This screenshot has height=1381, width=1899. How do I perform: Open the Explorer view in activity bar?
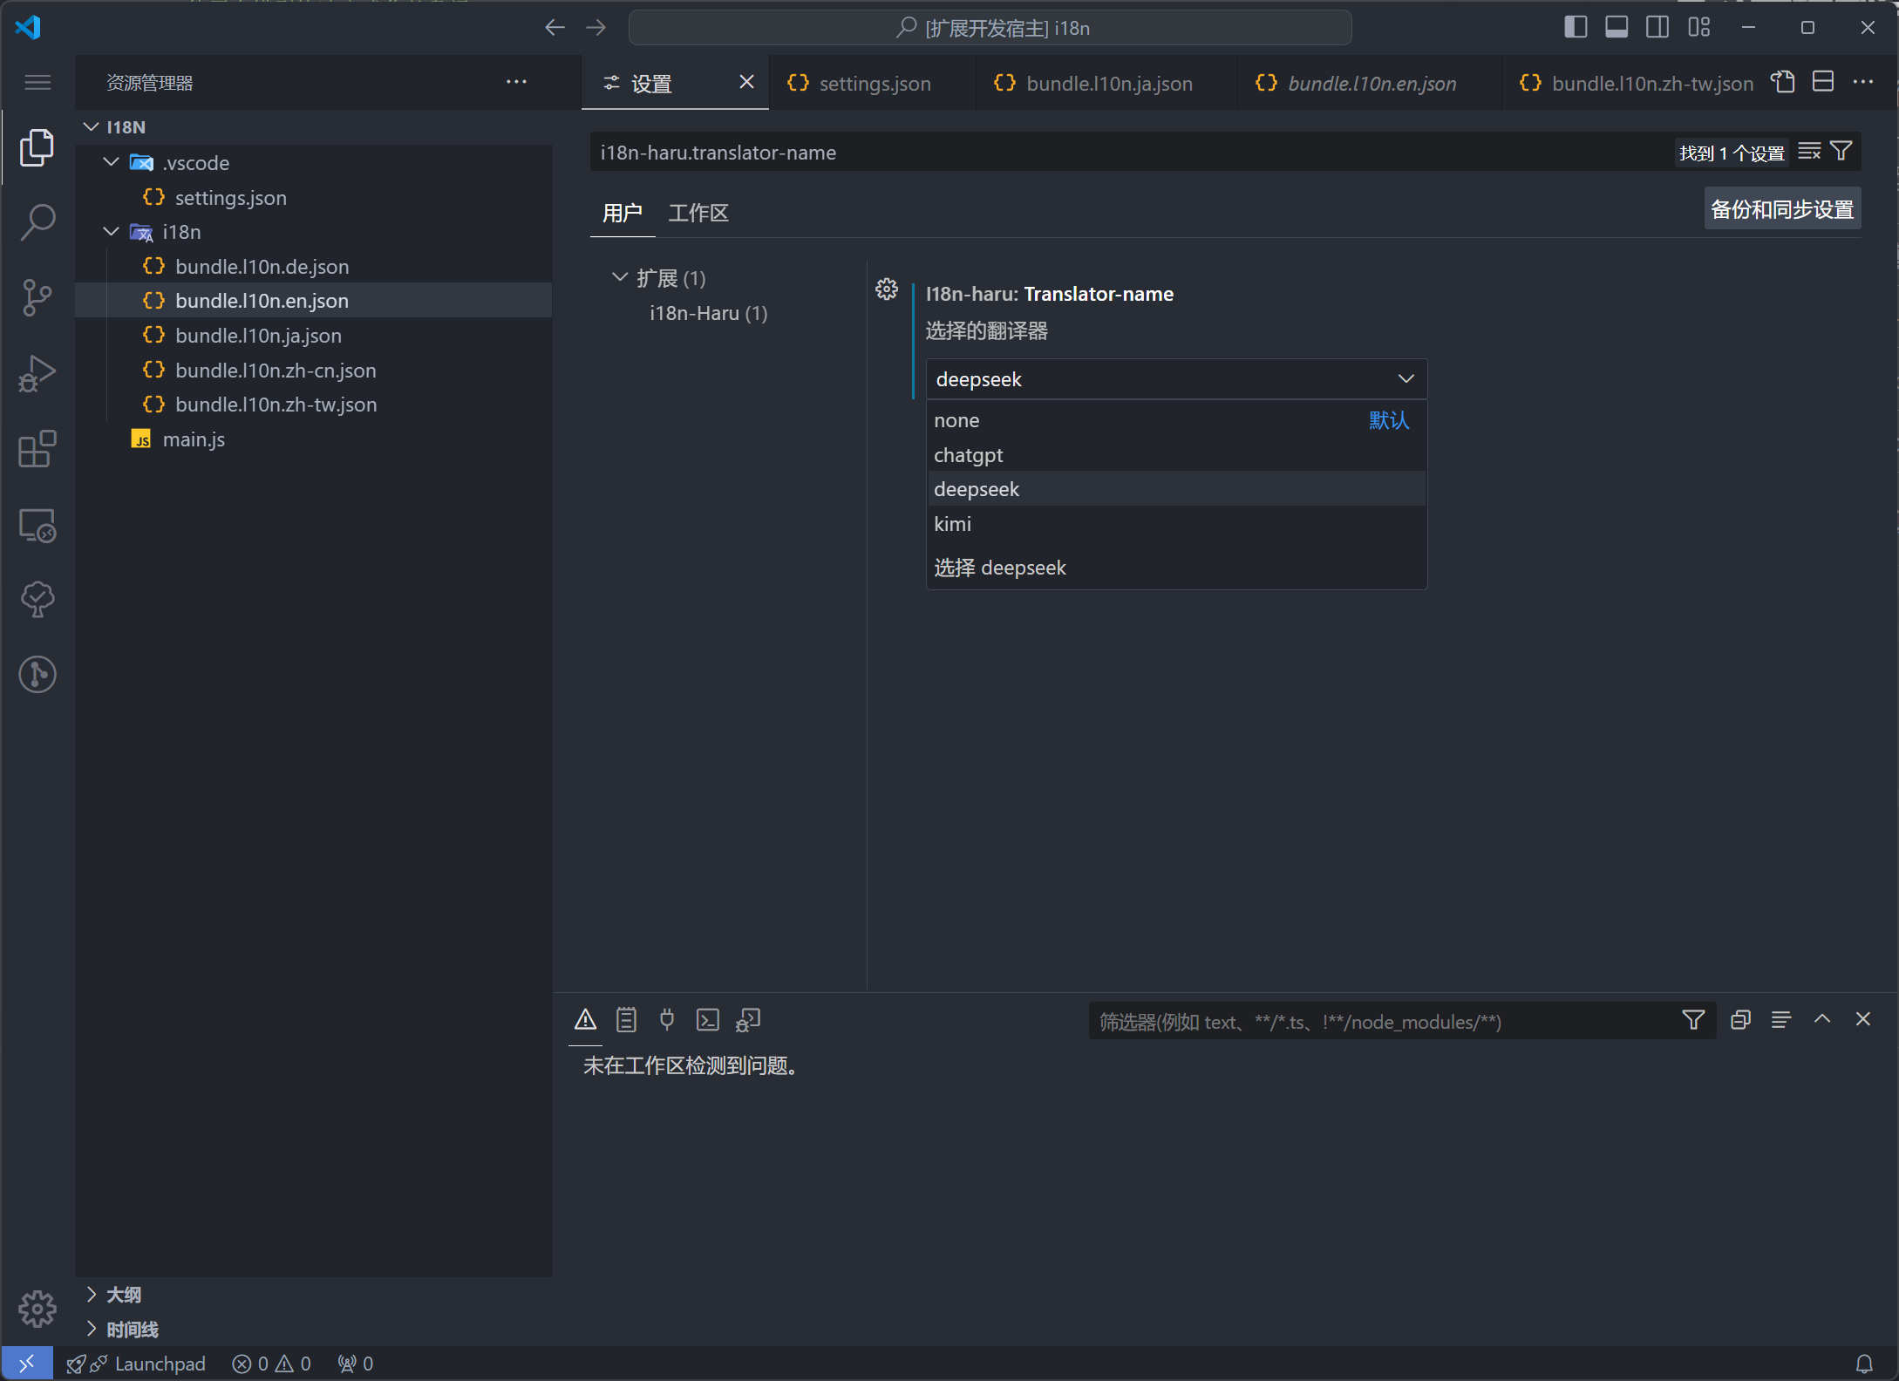pos(37,147)
